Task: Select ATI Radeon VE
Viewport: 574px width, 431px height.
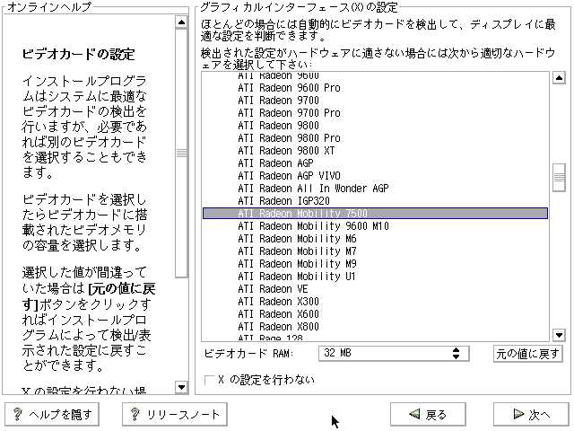Action: pos(375,289)
